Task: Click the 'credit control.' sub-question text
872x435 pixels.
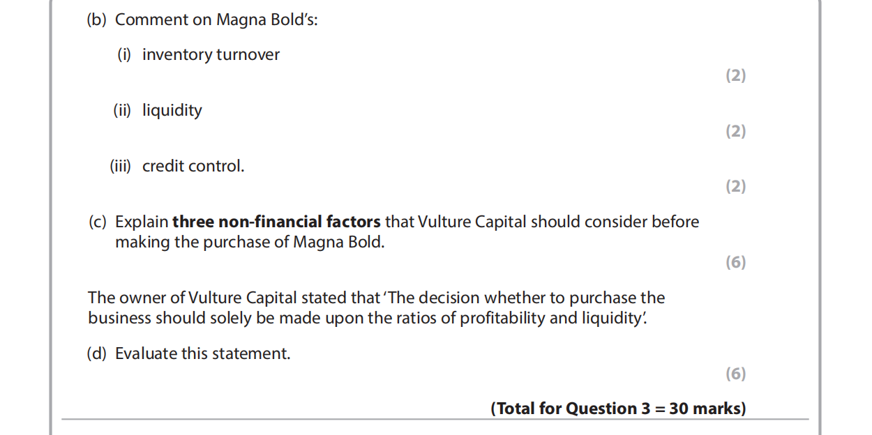Action: (193, 167)
